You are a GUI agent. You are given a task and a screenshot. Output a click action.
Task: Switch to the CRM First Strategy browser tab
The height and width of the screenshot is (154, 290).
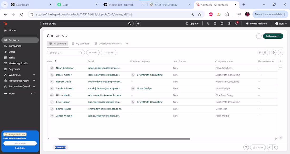tap(170, 5)
